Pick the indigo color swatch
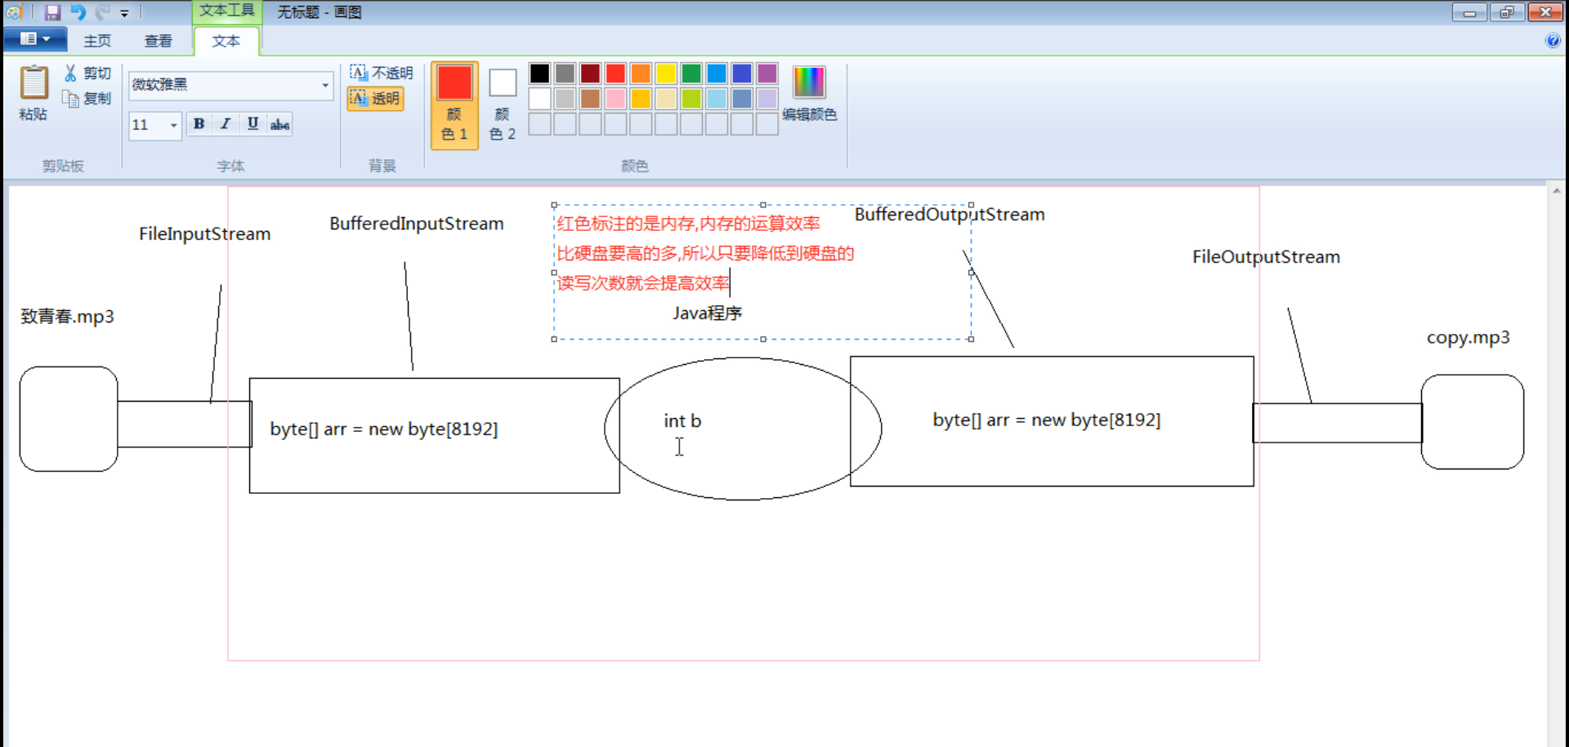1569x747 pixels. [742, 73]
